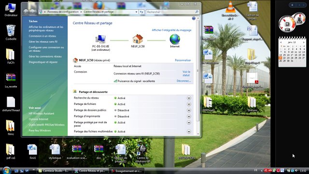Image resolution: width=309 pixels, height=174 pixels.
Task: Click Centre Réseau et partage breadcrumb
Action: click(98, 12)
